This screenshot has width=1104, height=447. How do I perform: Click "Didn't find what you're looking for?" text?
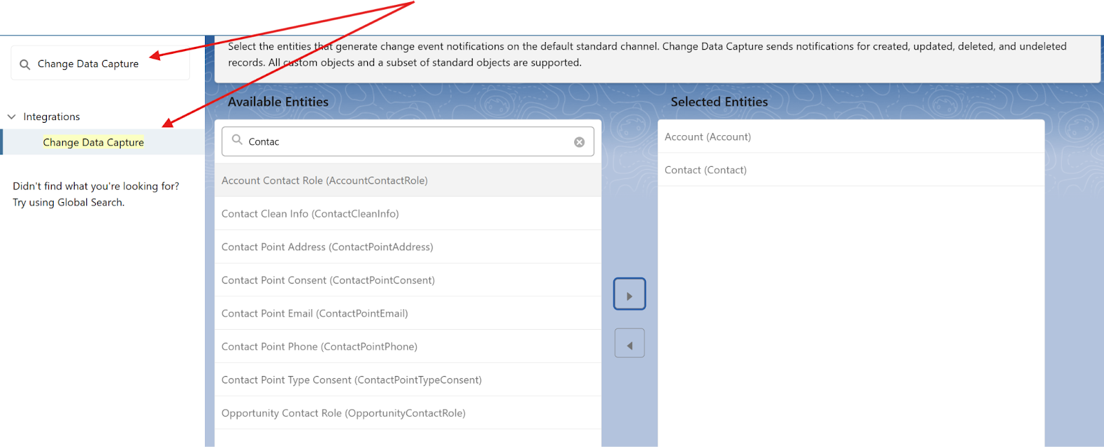(x=96, y=186)
